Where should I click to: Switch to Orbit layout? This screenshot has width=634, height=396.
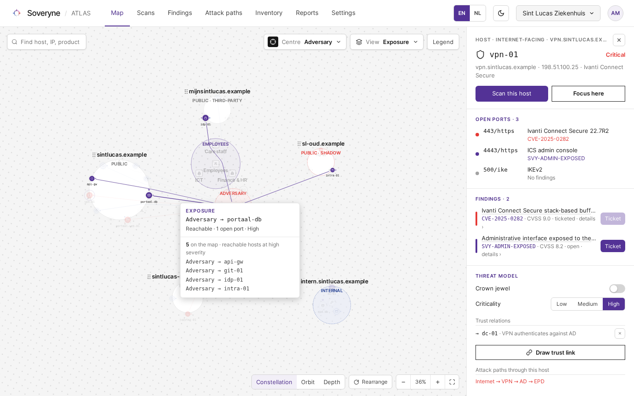point(308,382)
